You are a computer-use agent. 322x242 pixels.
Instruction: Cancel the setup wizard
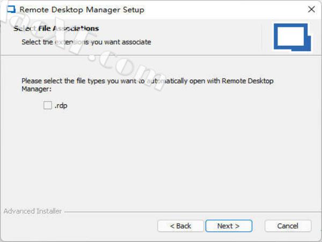tap(288, 226)
